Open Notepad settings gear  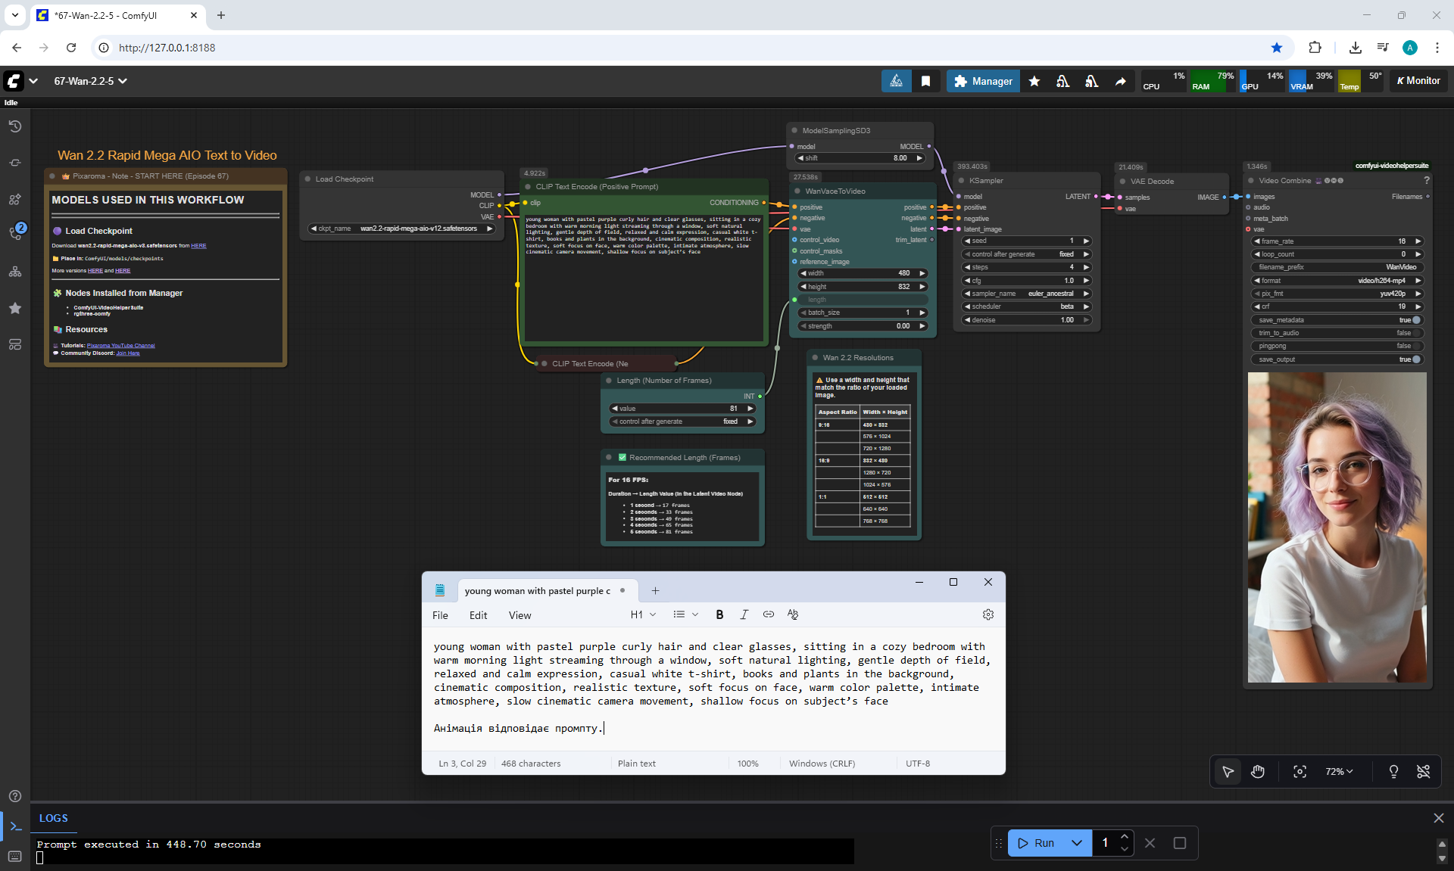[988, 614]
